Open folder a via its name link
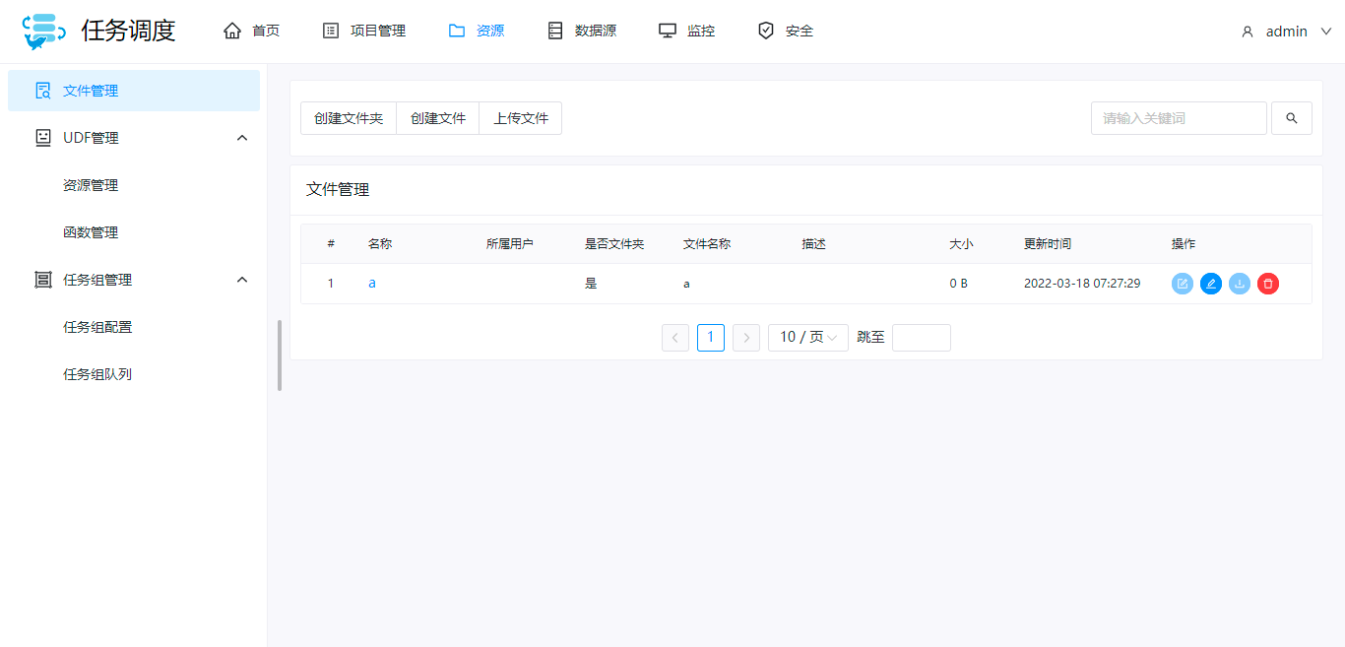 coord(372,283)
